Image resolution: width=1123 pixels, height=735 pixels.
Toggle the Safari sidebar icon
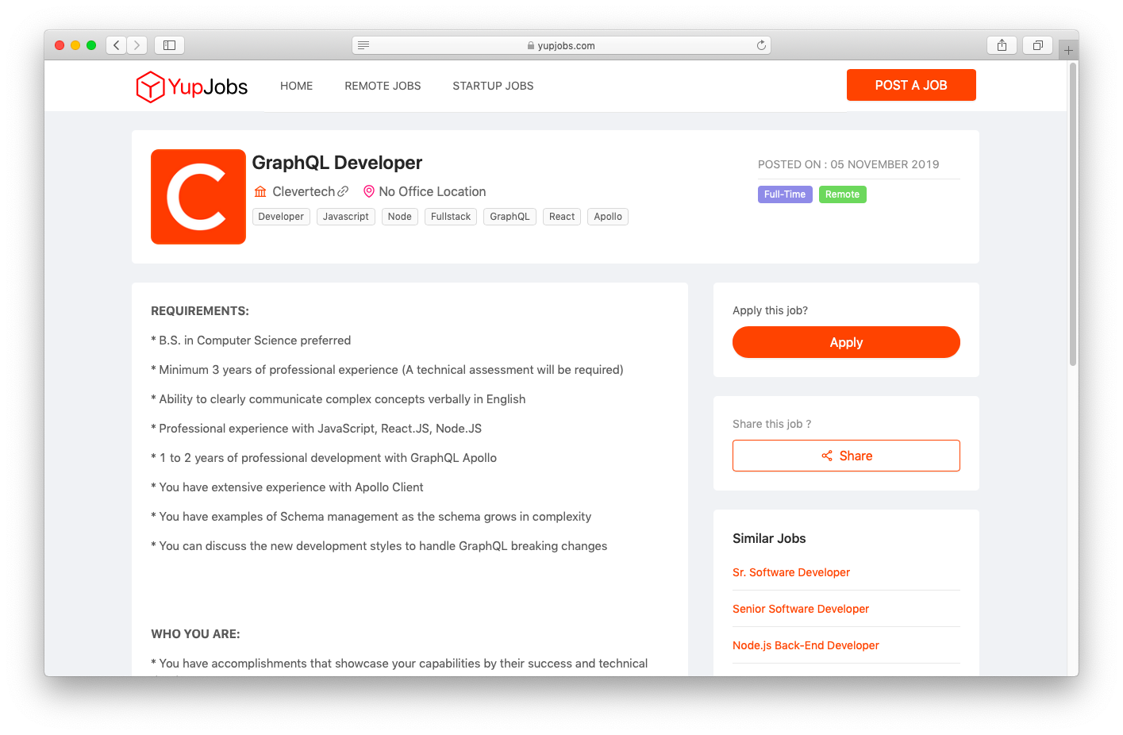[169, 45]
